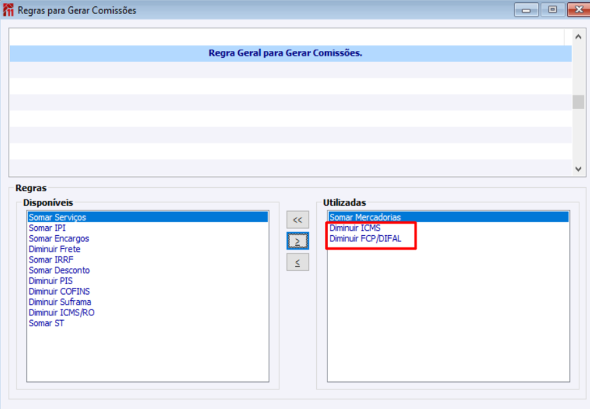The image size is (590, 409).
Task: Click the 'Regra Geral para Gerar Comissões.' row
Action: pyautogui.click(x=291, y=53)
